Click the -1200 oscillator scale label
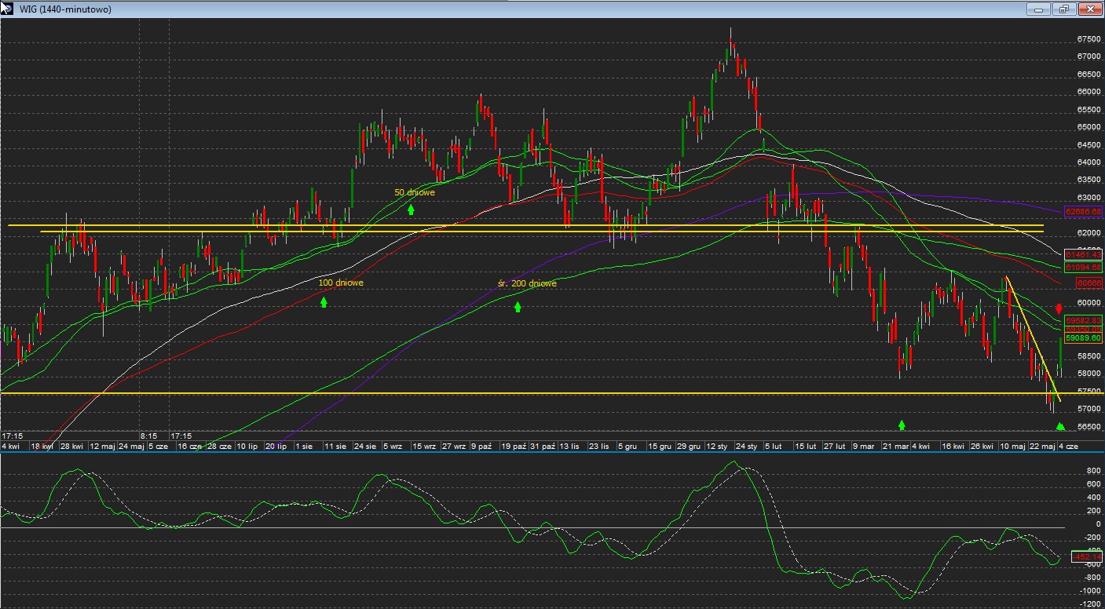The image size is (1105, 609). click(1089, 604)
